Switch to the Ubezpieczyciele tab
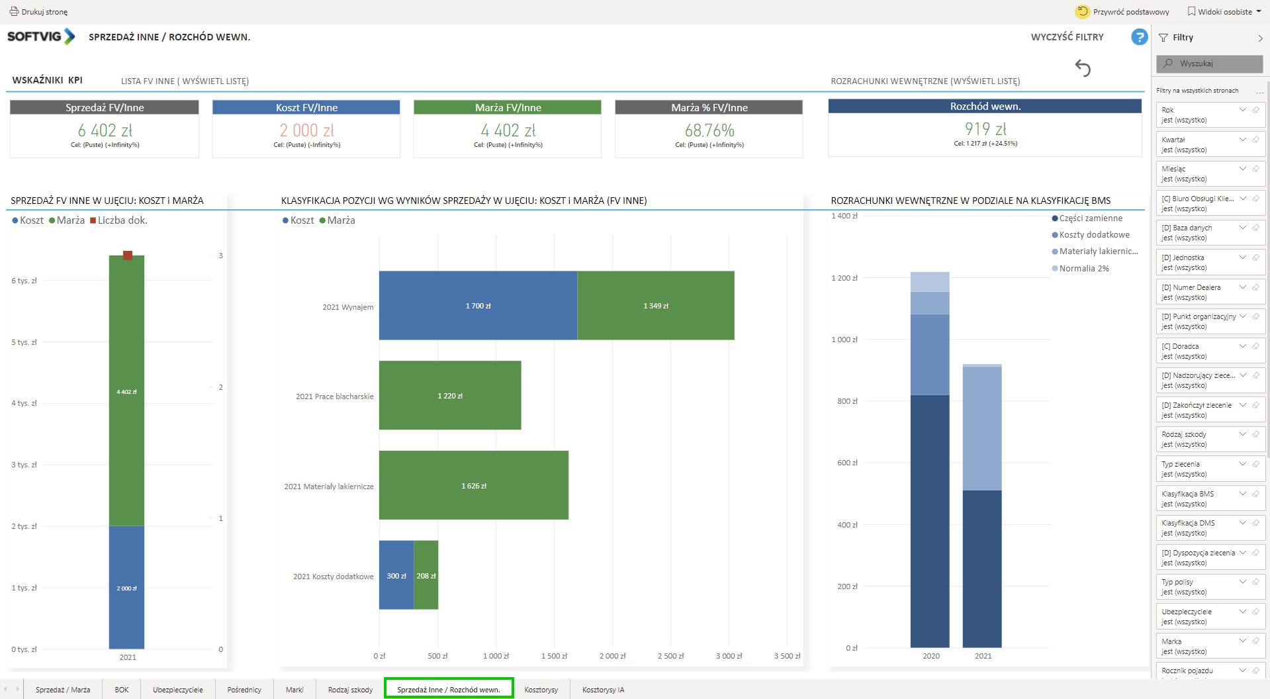 pyautogui.click(x=177, y=690)
